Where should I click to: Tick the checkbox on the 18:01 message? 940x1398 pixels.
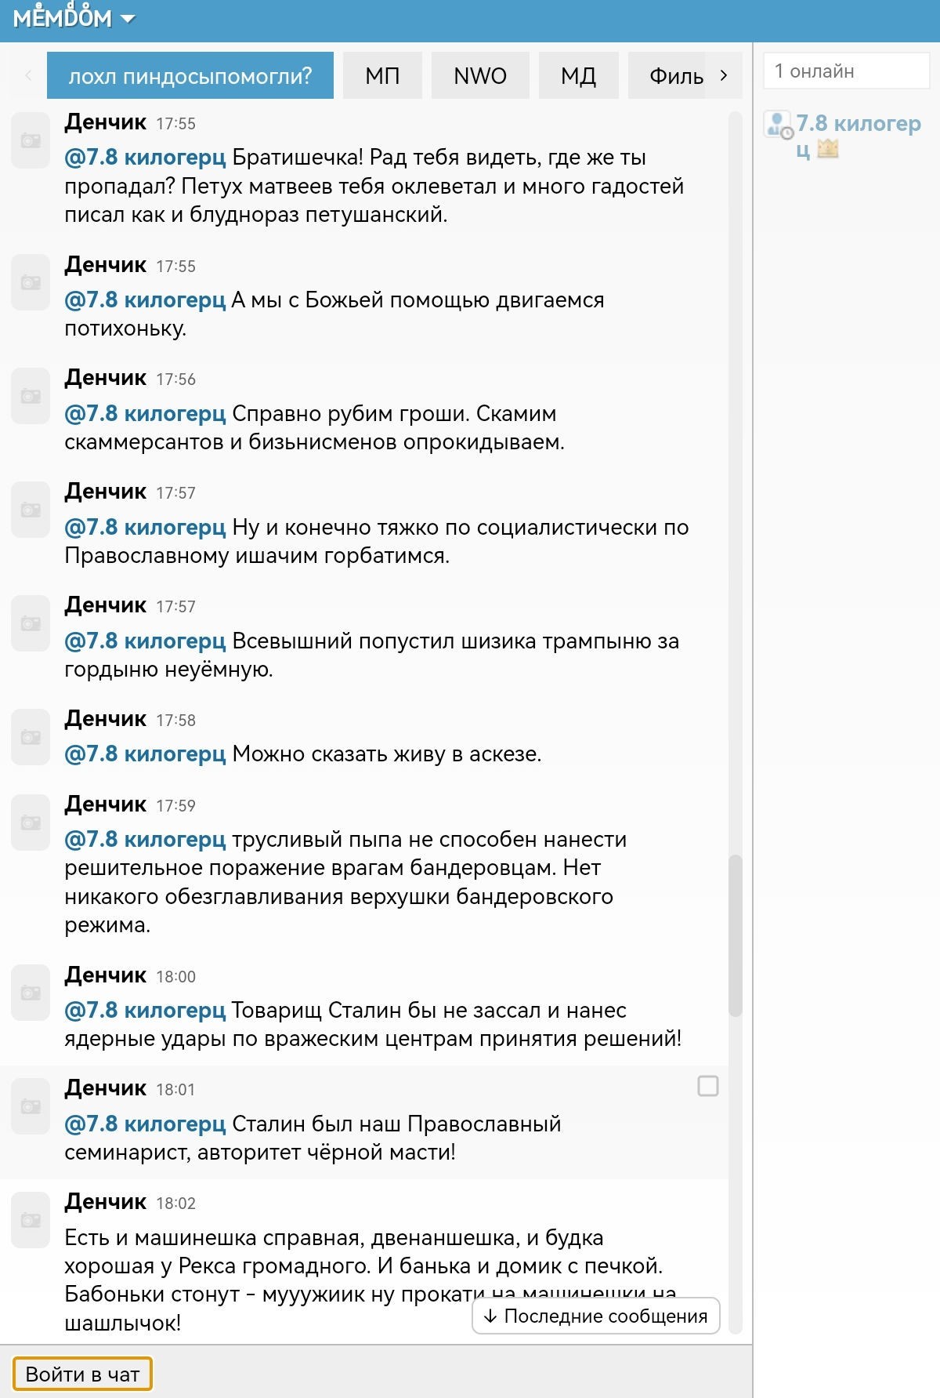(707, 1086)
